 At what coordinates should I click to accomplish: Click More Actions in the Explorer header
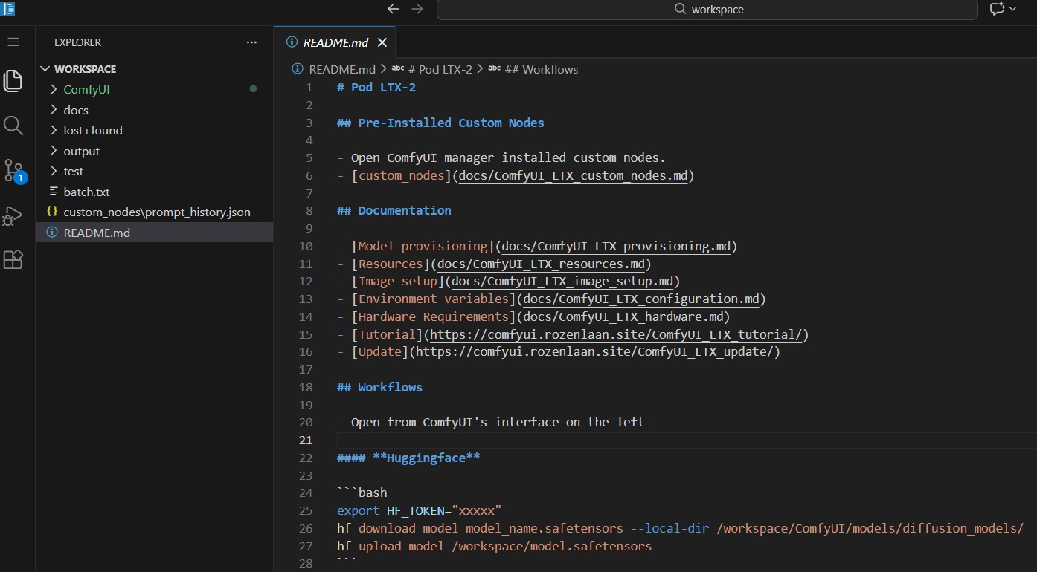pyautogui.click(x=251, y=42)
